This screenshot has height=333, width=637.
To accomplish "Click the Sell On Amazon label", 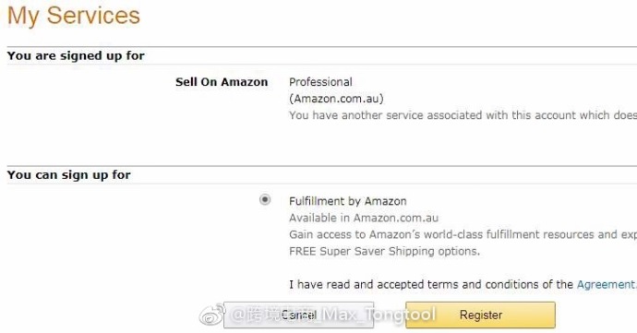I will click(222, 82).
